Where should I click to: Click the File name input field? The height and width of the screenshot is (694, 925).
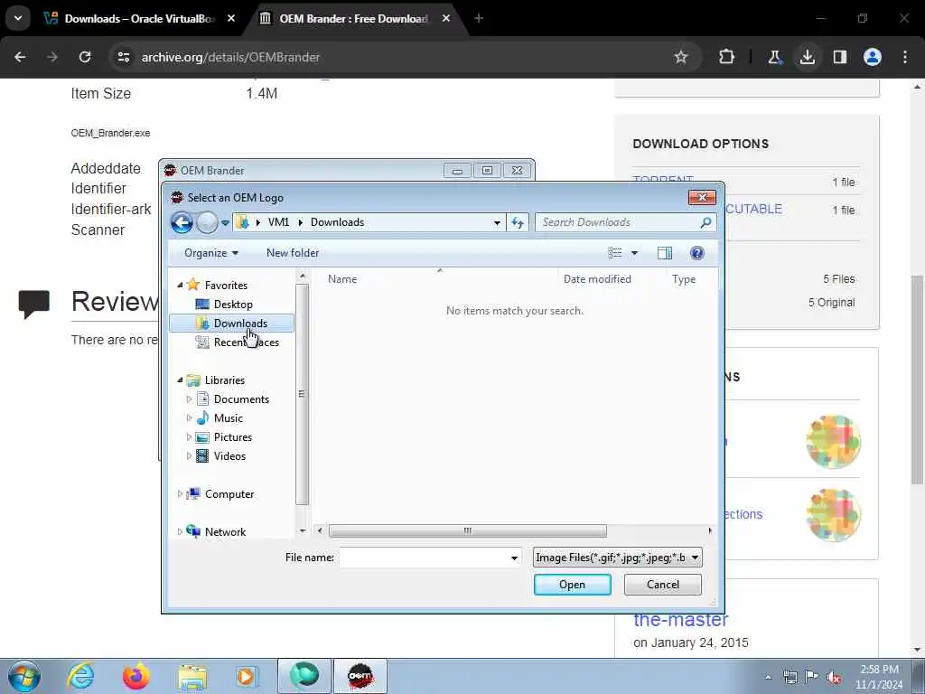(424, 558)
